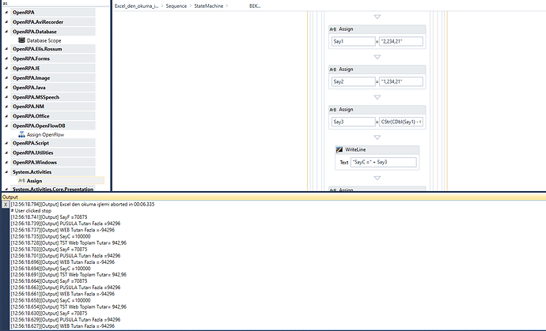
Task: Select output line with timestamp 12:56:18.737
Action: [63, 230]
